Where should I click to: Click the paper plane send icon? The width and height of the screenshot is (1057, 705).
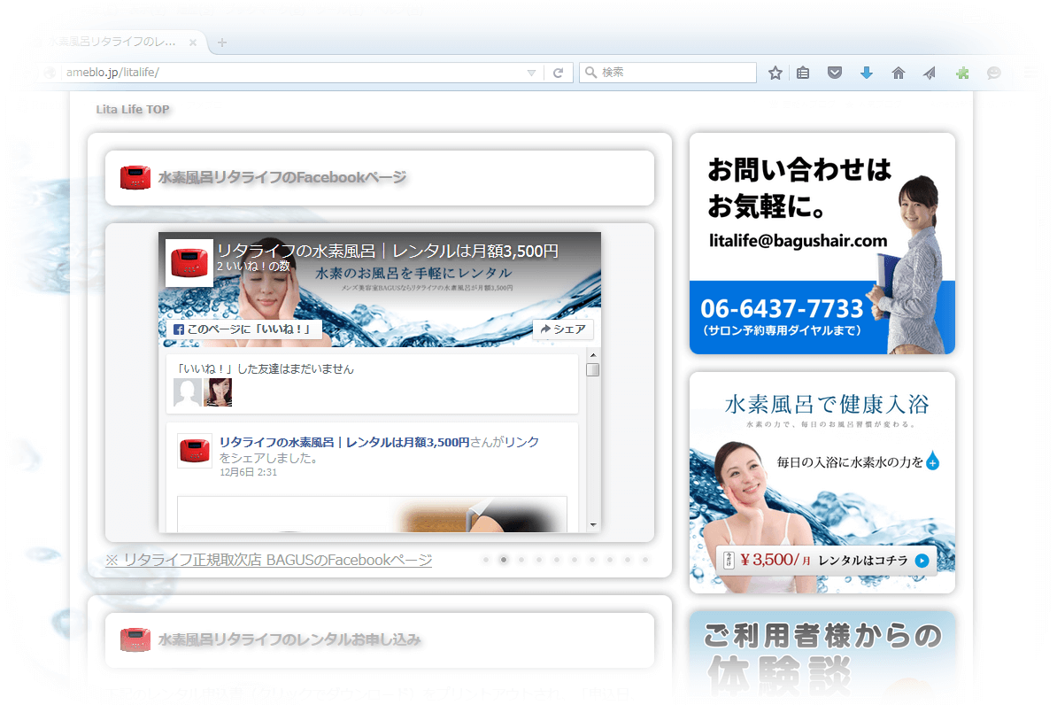coord(930,73)
